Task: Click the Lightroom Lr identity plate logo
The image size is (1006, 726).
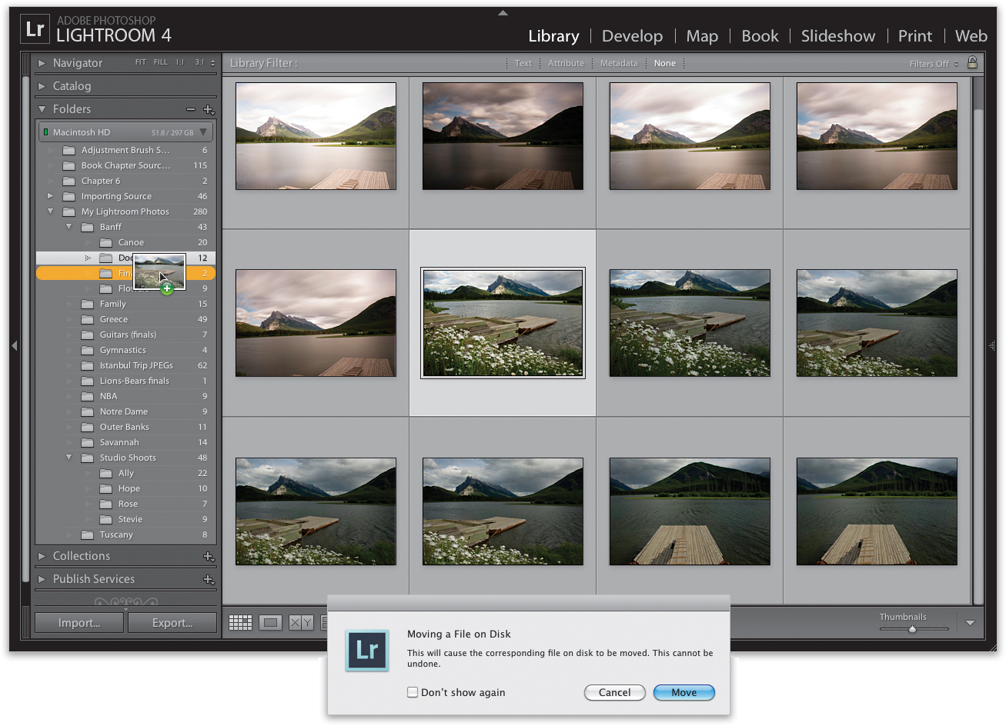Action: tap(35, 29)
